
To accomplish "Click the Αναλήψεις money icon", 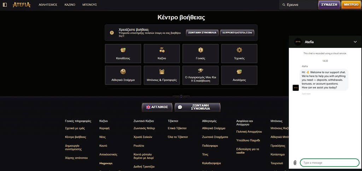I will (x=239, y=71).
